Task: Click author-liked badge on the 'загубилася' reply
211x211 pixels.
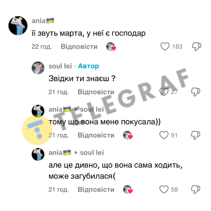Action: (x=128, y=189)
